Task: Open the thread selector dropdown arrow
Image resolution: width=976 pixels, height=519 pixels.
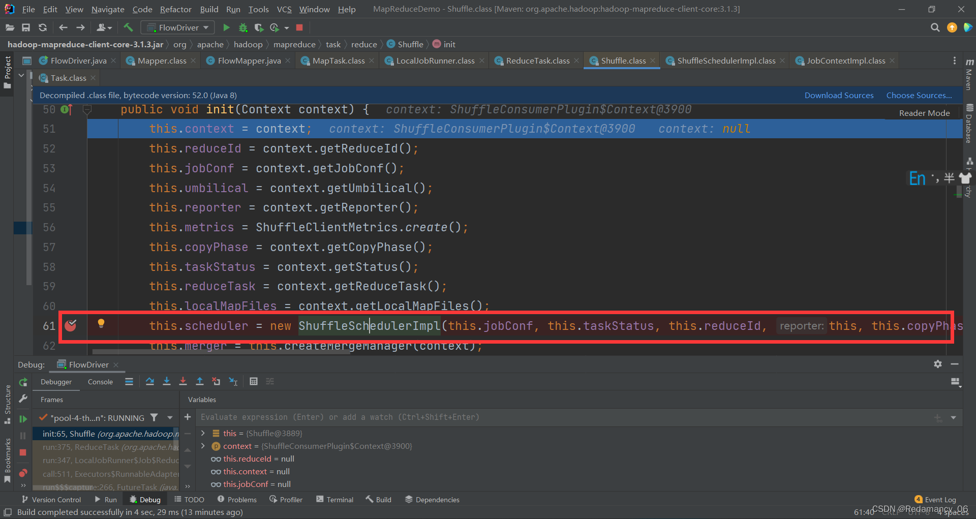Action: click(170, 418)
